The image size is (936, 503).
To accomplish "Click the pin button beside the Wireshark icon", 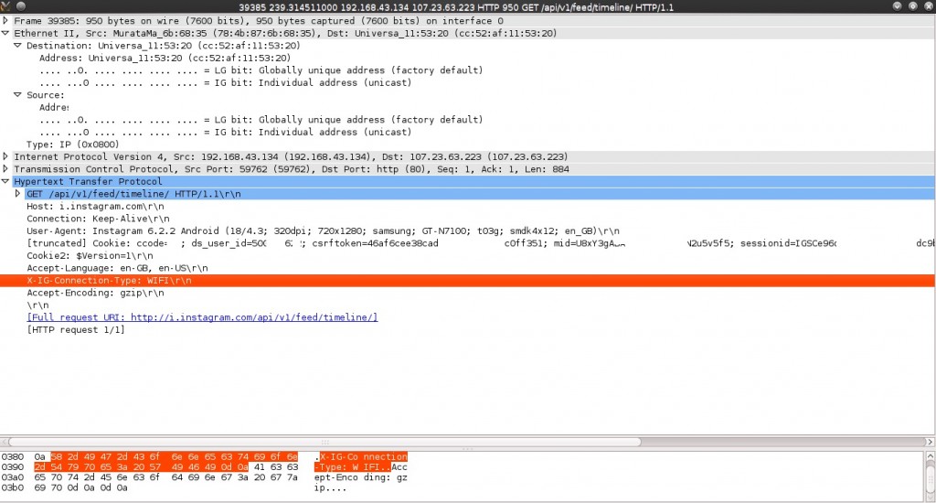I will coord(20,6).
